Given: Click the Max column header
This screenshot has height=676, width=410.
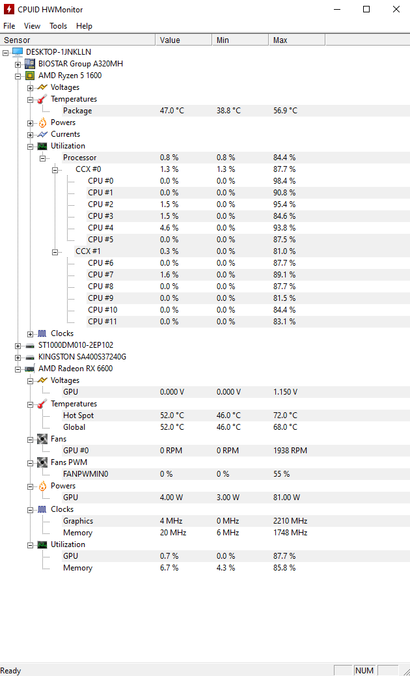Looking at the screenshot, I should [297, 40].
